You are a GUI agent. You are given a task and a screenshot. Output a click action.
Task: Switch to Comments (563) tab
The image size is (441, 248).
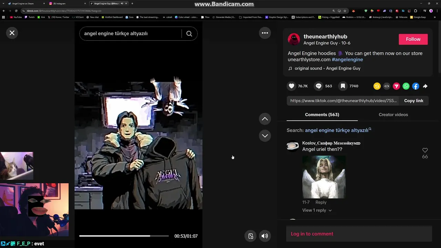pyautogui.click(x=322, y=115)
